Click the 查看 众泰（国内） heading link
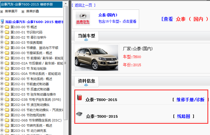The image size is (210, 135). (x=185, y=19)
